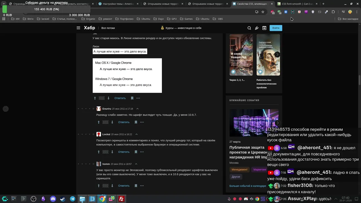Screen dimensions: 361x203
Task: Reply to Enuriru's comment
Action: click(x=124, y=122)
